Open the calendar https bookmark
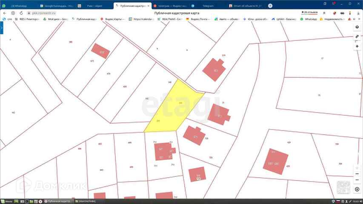The width and height of the screenshot is (363, 204). (141, 19)
